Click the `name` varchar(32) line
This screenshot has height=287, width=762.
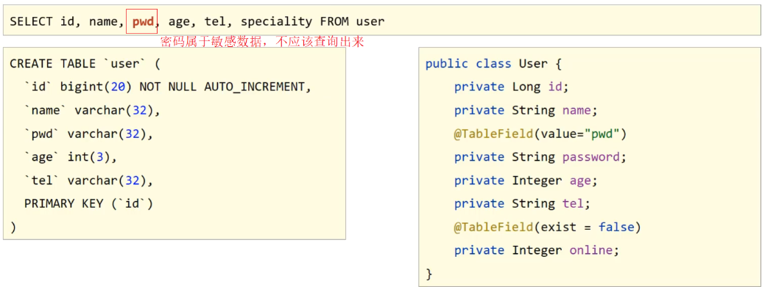(92, 111)
